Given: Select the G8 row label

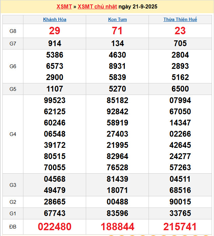Looking at the screenshot, I should click(x=13, y=31).
